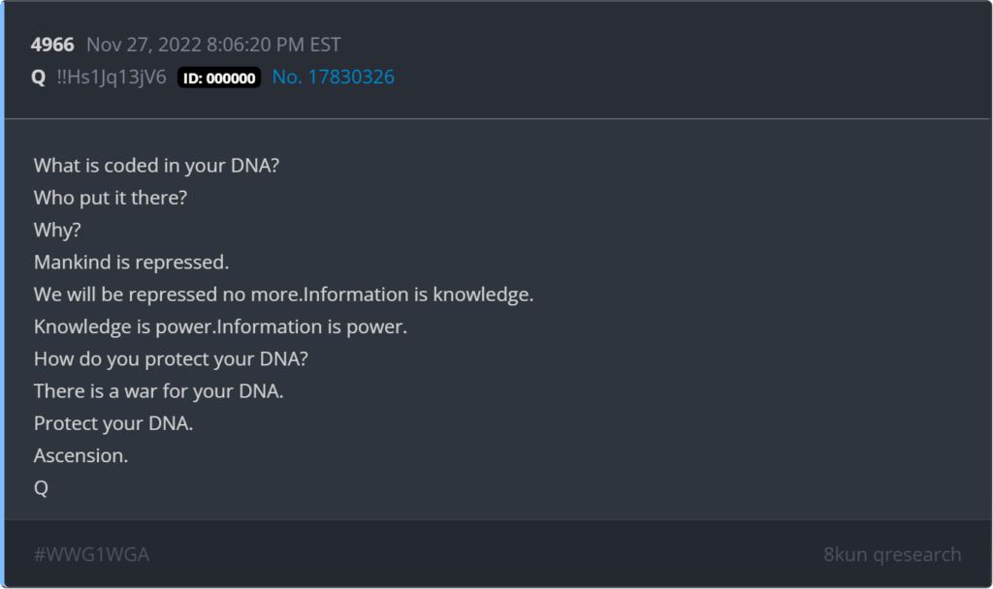Click the "Protect your DNA." line

click(x=113, y=424)
